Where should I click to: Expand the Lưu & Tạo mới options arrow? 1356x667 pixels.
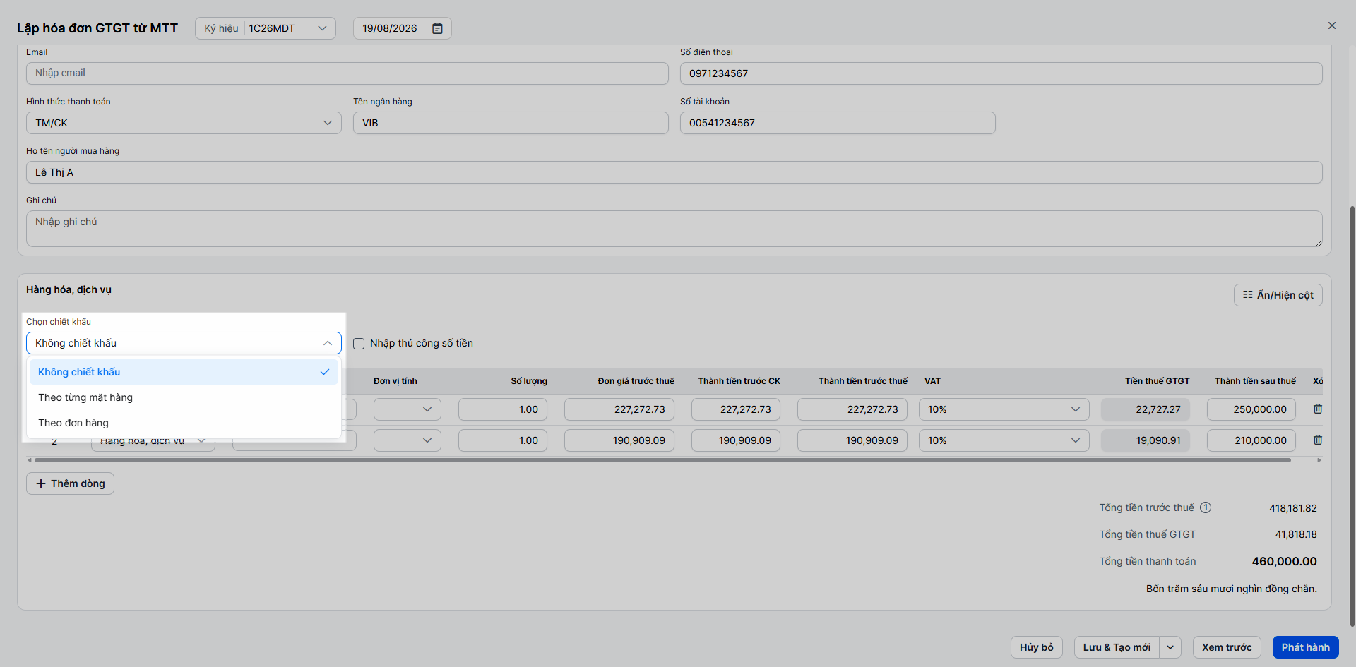pyautogui.click(x=1170, y=647)
